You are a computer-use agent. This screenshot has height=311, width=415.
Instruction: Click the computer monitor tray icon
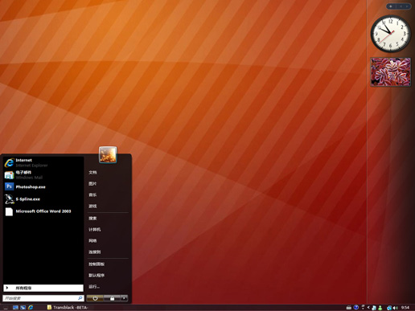374,308
